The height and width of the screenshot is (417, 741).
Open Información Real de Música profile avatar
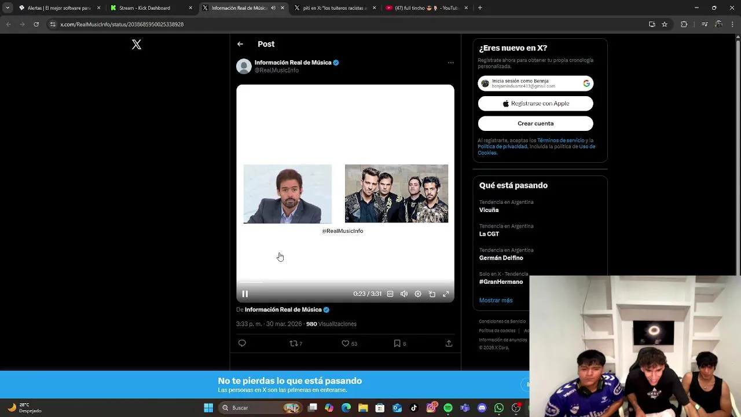tap(244, 66)
